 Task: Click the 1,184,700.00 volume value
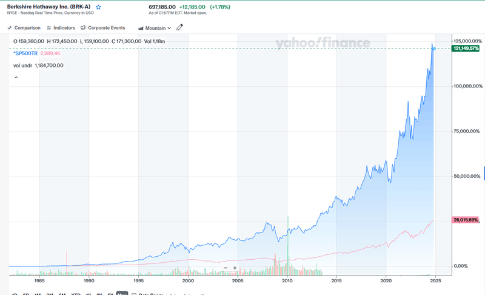pyautogui.click(x=49, y=66)
